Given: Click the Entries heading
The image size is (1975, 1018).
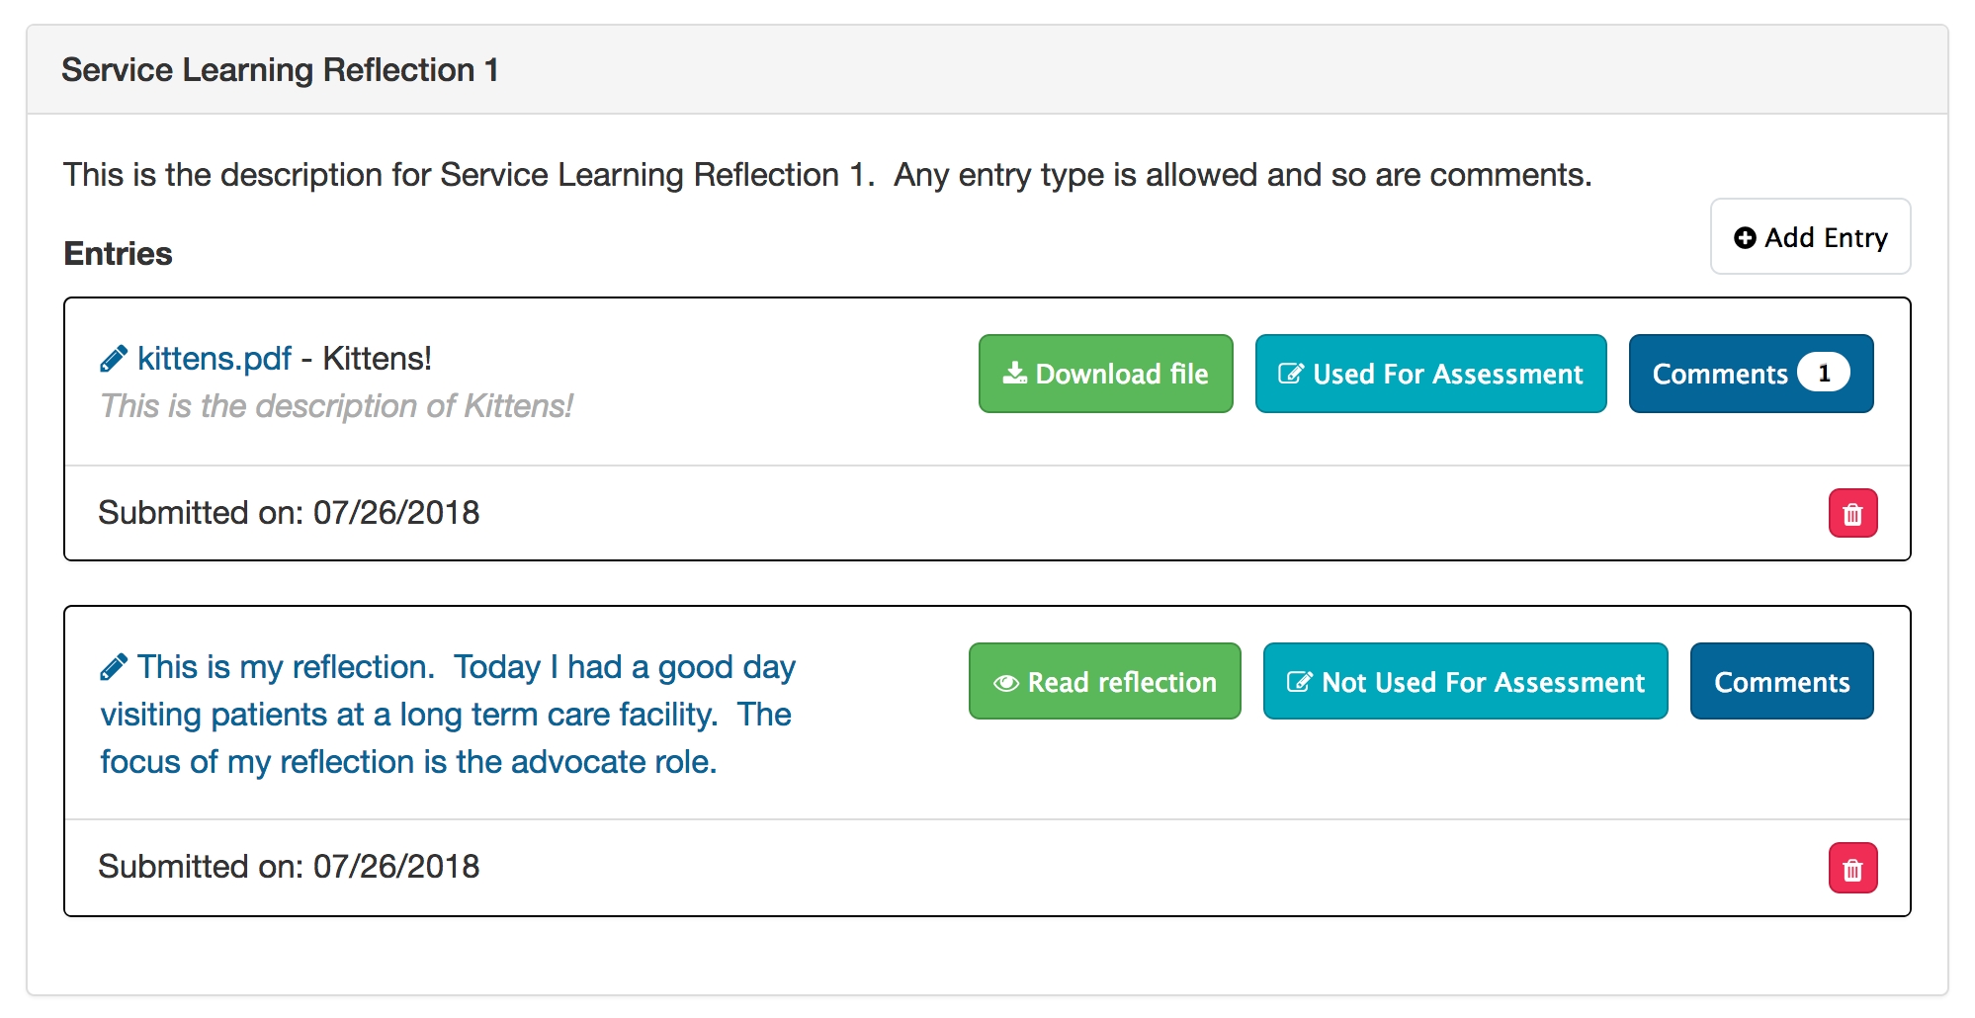Looking at the screenshot, I should pyautogui.click(x=118, y=254).
